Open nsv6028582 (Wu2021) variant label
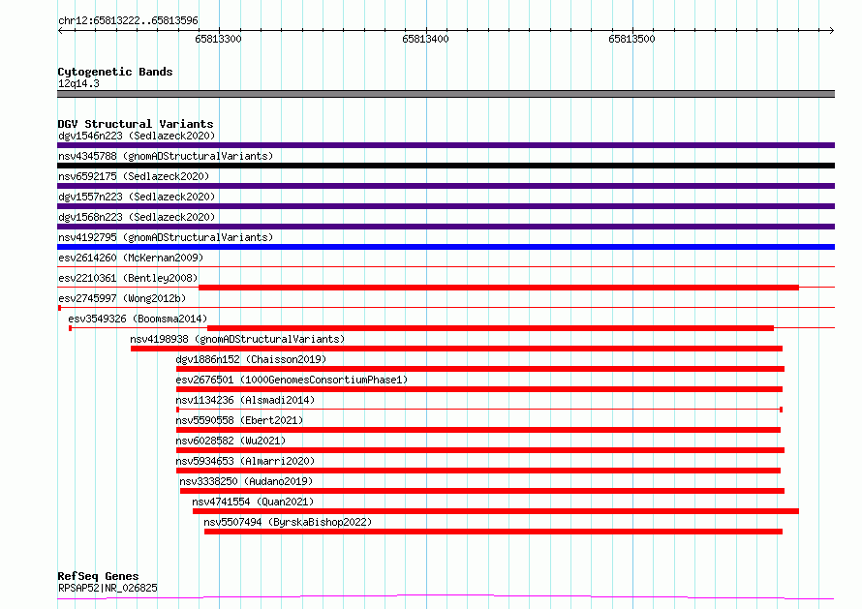The image size is (862, 609). 231,441
